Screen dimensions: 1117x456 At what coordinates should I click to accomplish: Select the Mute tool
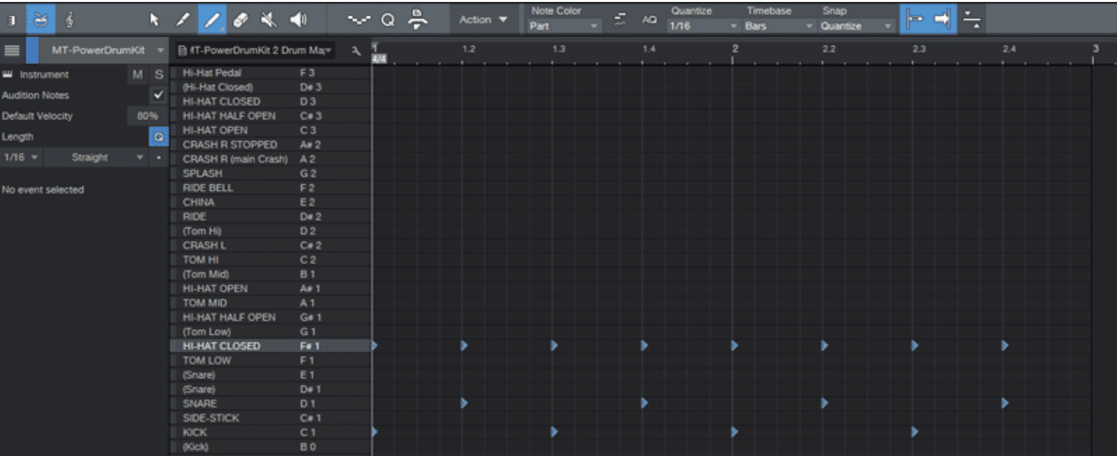tap(269, 19)
